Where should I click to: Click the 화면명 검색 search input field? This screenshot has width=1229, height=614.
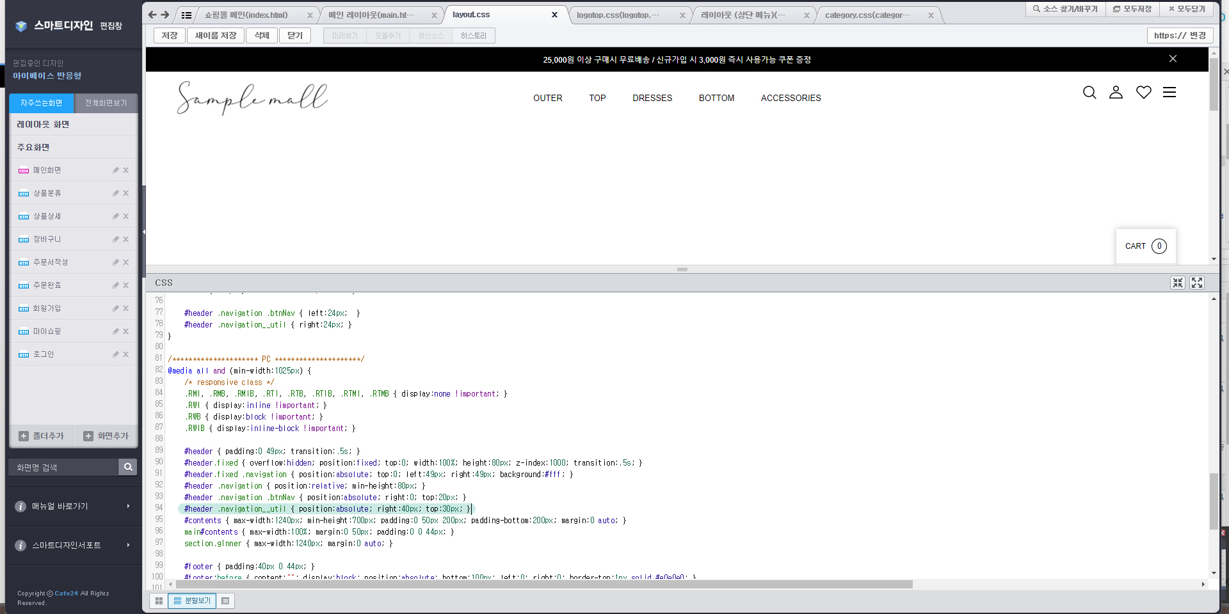click(64, 468)
